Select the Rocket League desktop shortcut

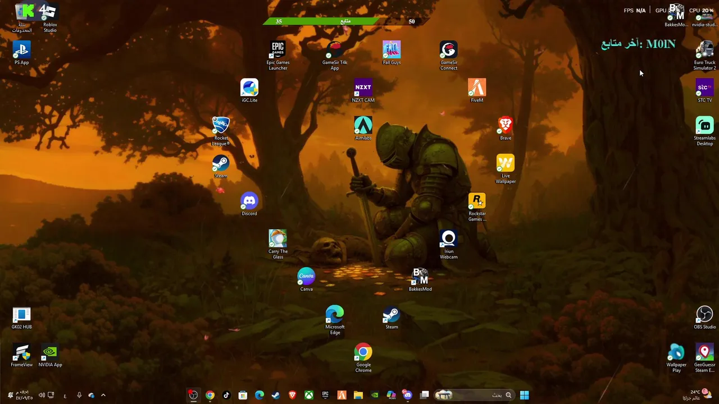(x=221, y=132)
